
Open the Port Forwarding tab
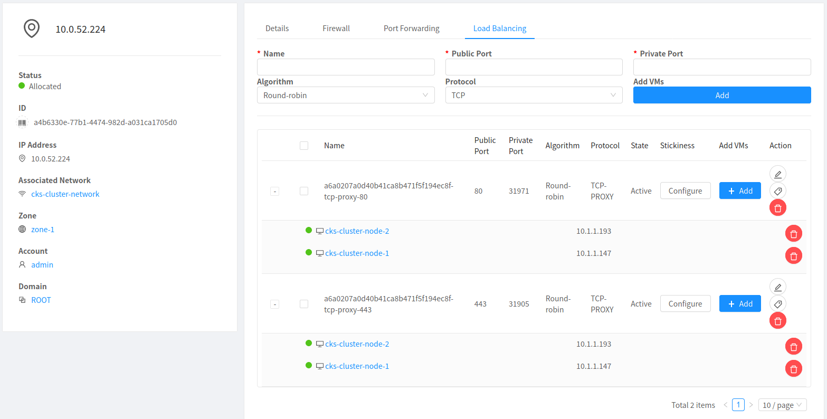click(411, 28)
